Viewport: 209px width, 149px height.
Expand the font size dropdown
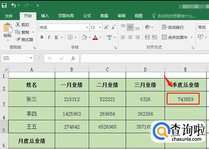pos(100,28)
